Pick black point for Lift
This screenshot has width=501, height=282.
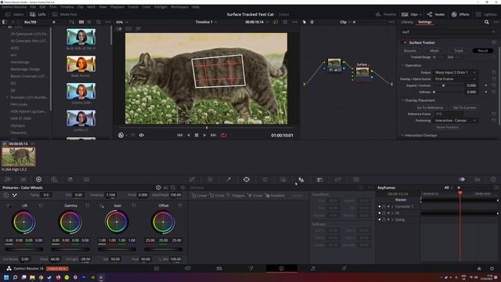pyautogui.click(x=9, y=205)
